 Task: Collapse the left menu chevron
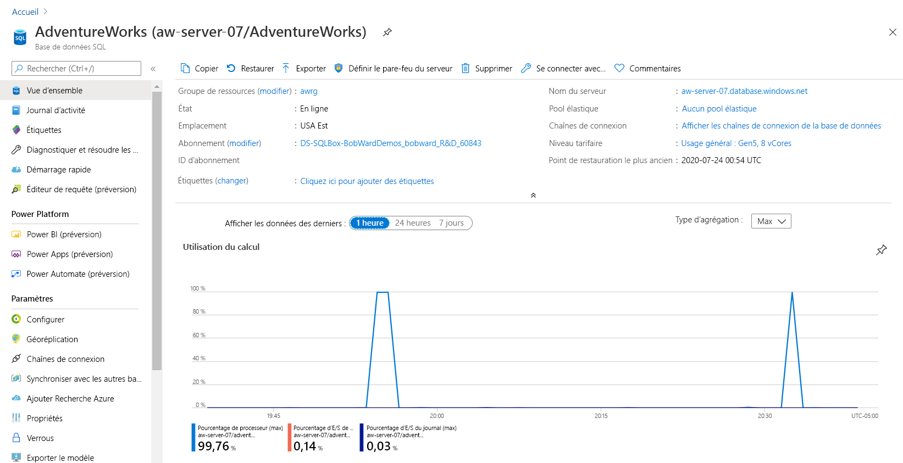tap(153, 69)
